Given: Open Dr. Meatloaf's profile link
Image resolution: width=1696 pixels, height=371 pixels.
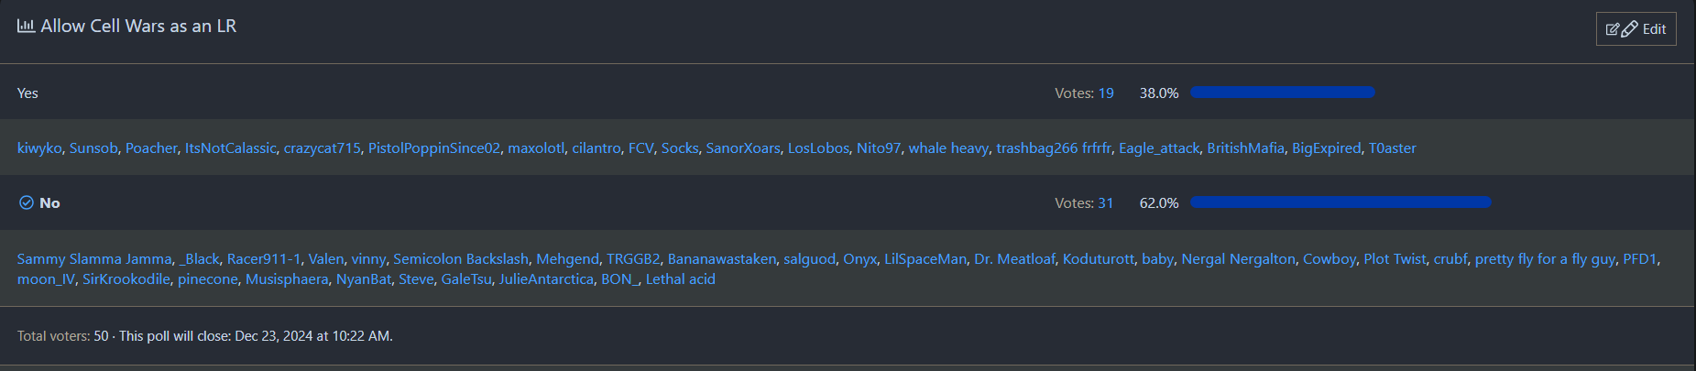Looking at the screenshot, I should (1014, 259).
